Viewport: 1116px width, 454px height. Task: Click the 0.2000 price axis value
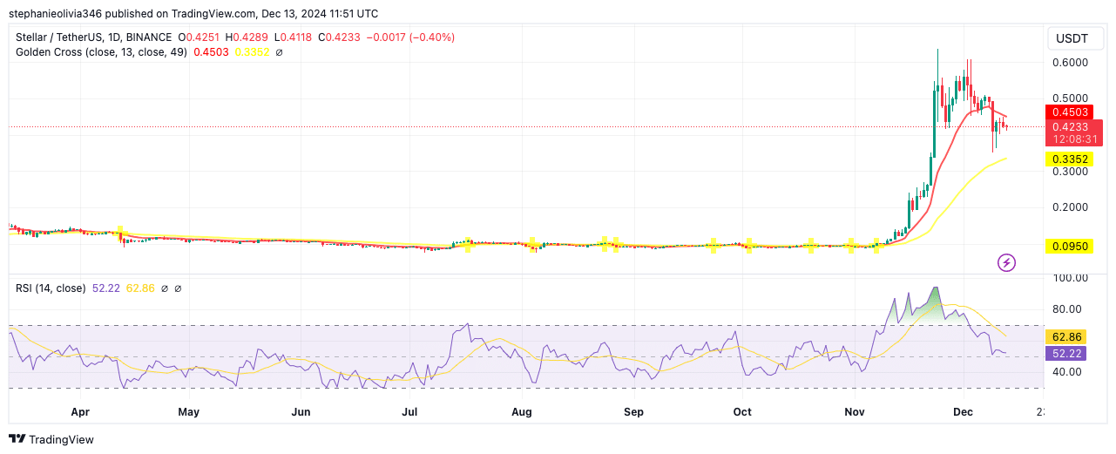click(1069, 207)
